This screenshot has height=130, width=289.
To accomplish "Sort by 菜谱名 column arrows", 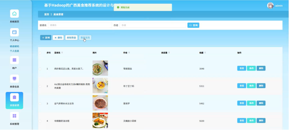I will pyautogui.click(x=62, y=53).
